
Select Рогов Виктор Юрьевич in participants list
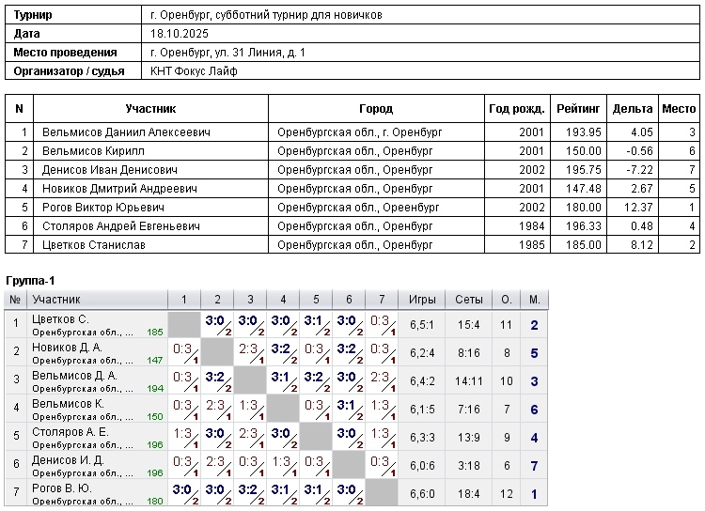(103, 208)
